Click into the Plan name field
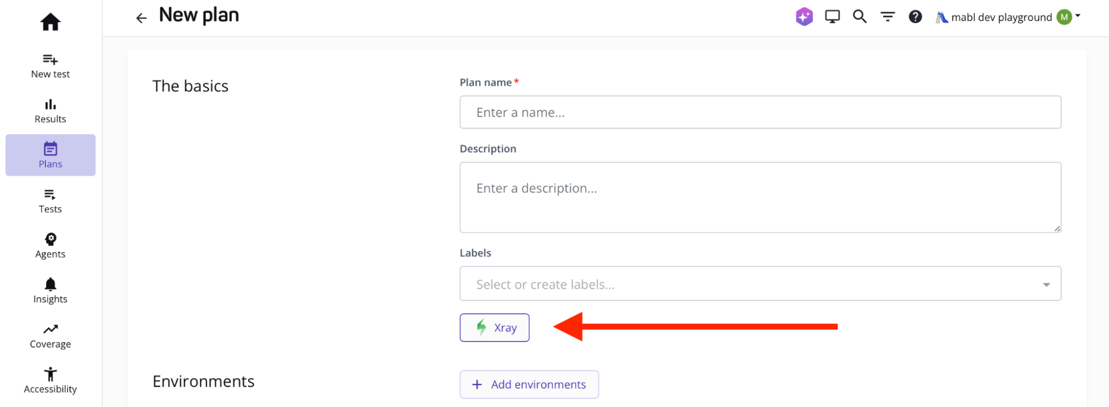Image resolution: width=1109 pixels, height=407 pixels. [x=760, y=113]
